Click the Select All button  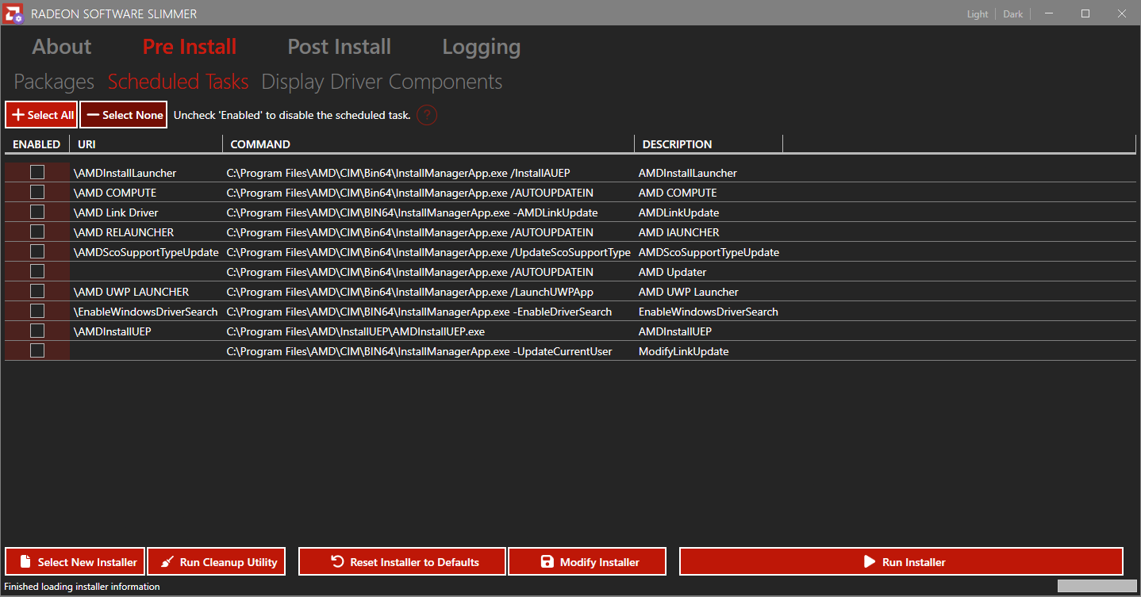(x=41, y=115)
